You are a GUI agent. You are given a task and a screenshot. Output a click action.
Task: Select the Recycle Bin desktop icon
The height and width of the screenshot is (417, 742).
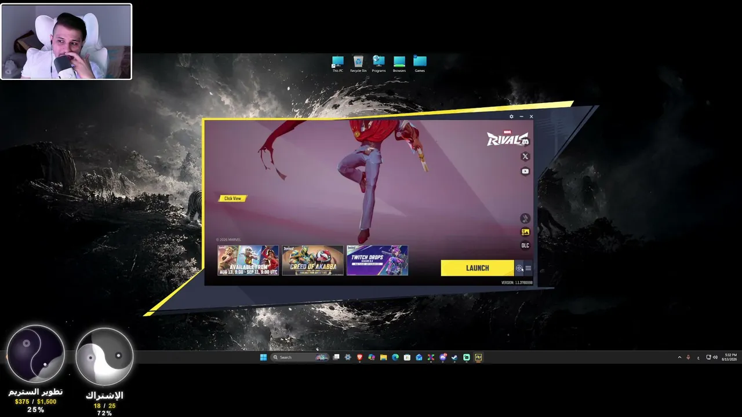coord(358,64)
